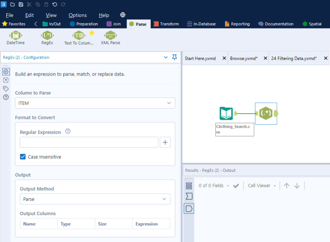Open a workflow with the folder icon
The height and width of the screenshot is (242, 330).
tap(12, 5)
